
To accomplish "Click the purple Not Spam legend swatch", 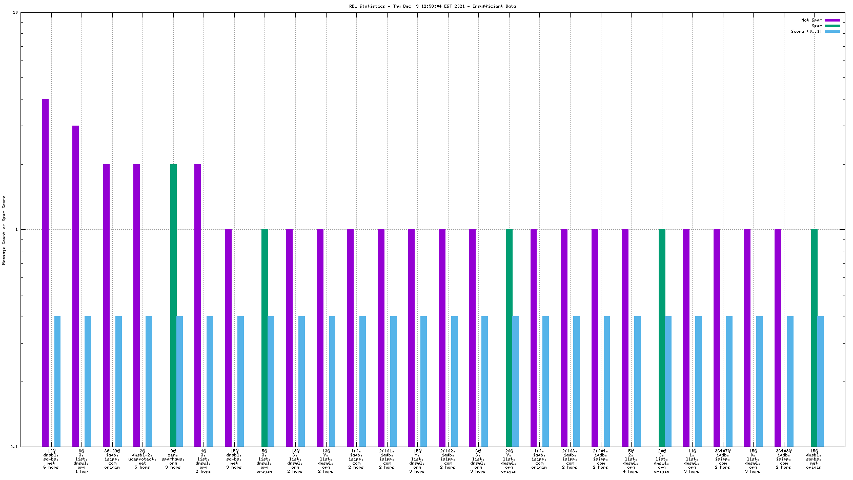I will (x=832, y=21).
